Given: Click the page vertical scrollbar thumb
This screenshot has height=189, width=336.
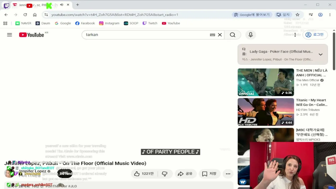Looking at the screenshot, I should [x=334, y=51].
